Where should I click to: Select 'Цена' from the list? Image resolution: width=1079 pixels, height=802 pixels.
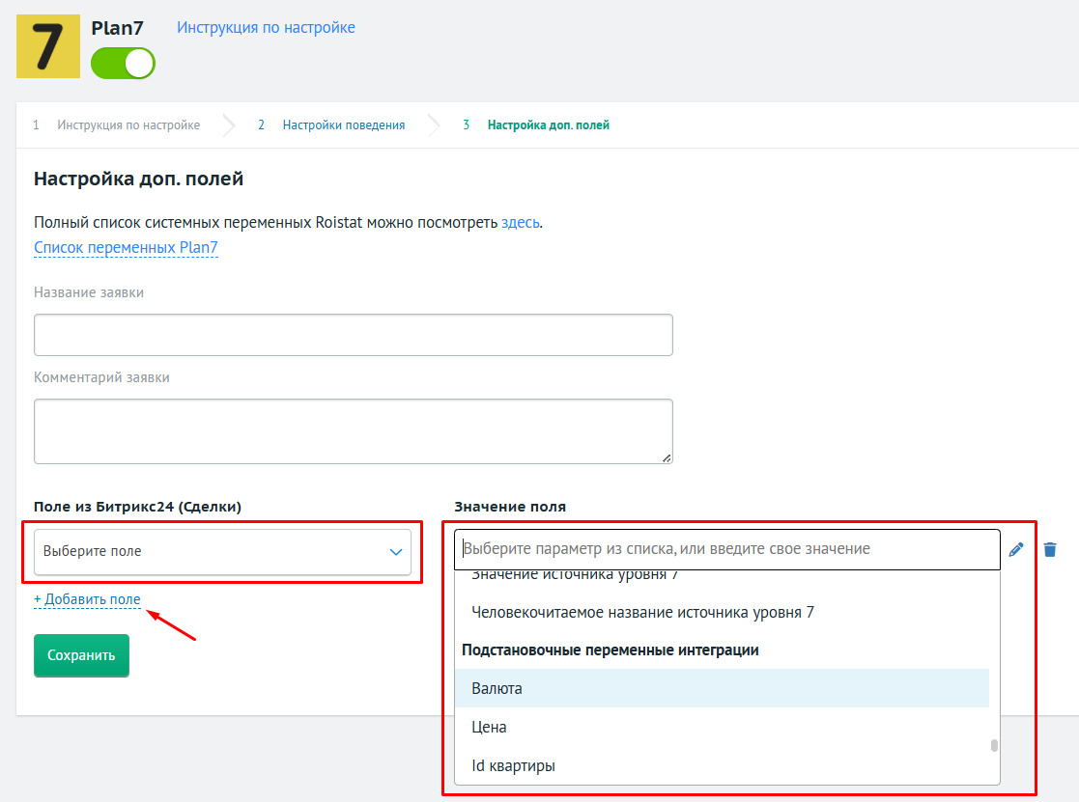pos(722,727)
